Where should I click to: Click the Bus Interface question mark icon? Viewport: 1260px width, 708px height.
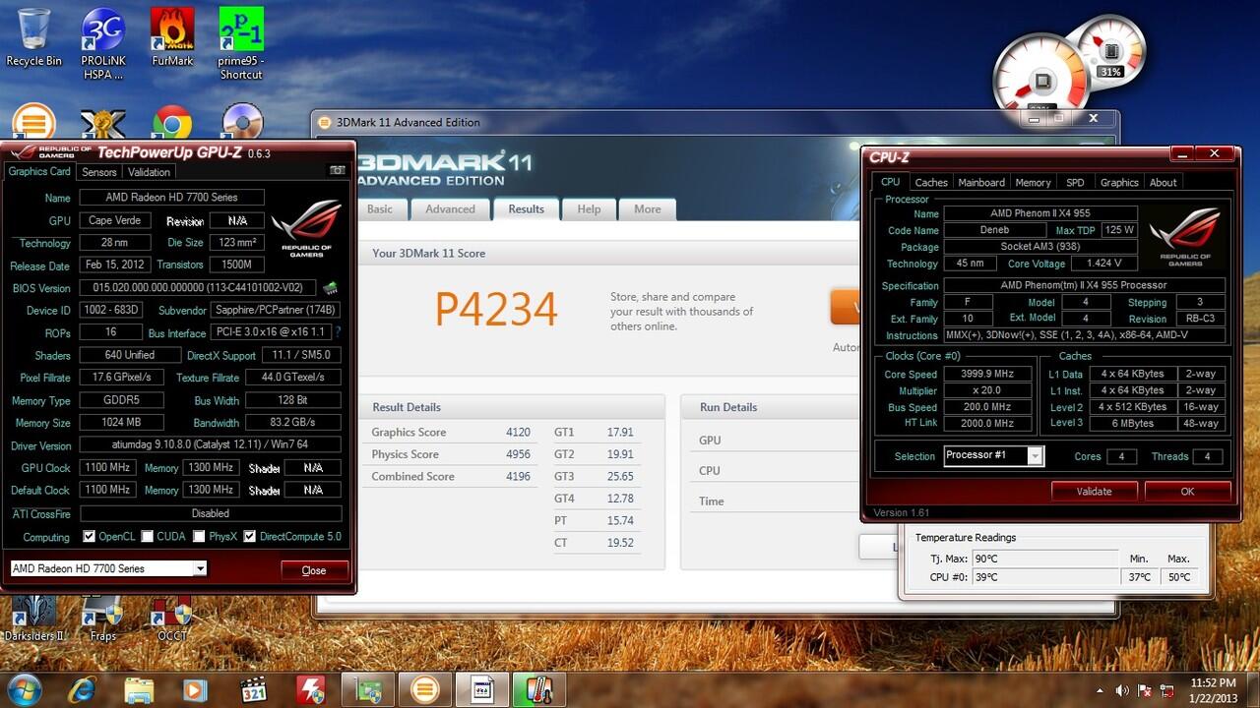[x=339, y=332]
